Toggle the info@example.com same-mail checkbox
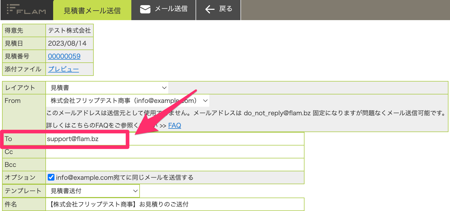This screenshot has width=450, height=211. (51, 177)
